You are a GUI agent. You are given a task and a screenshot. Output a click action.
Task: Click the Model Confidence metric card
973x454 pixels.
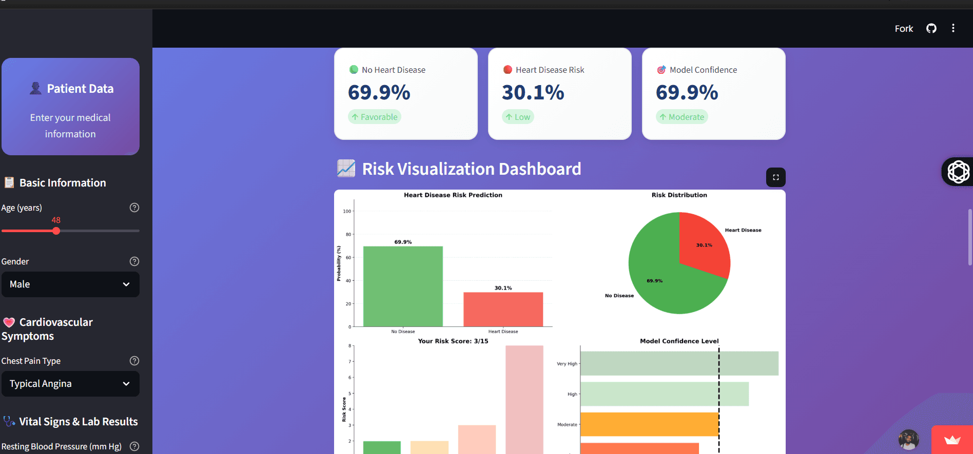pos(713,94)
